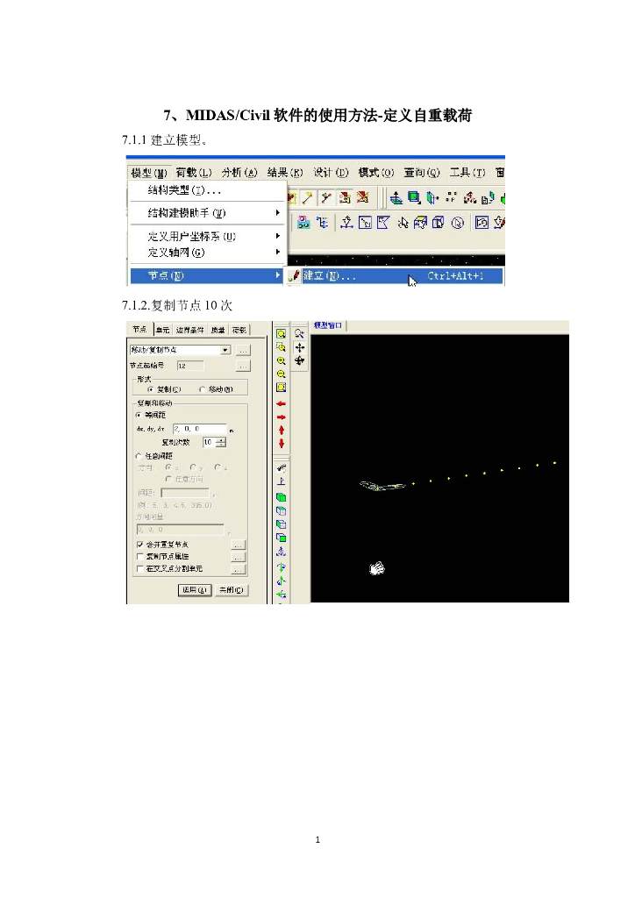Open the 工具(T) menu
Screen dimensions: 635x898
coord(467,173)
